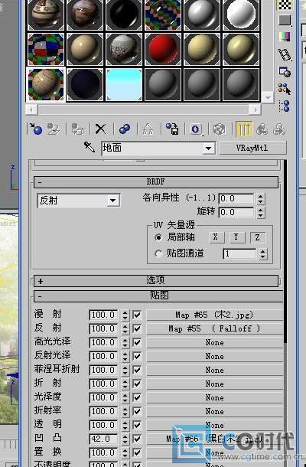Open the 反射 BRDF type dropdown
The width and height of the screenshot is (306, 467).
coord(112,201)
